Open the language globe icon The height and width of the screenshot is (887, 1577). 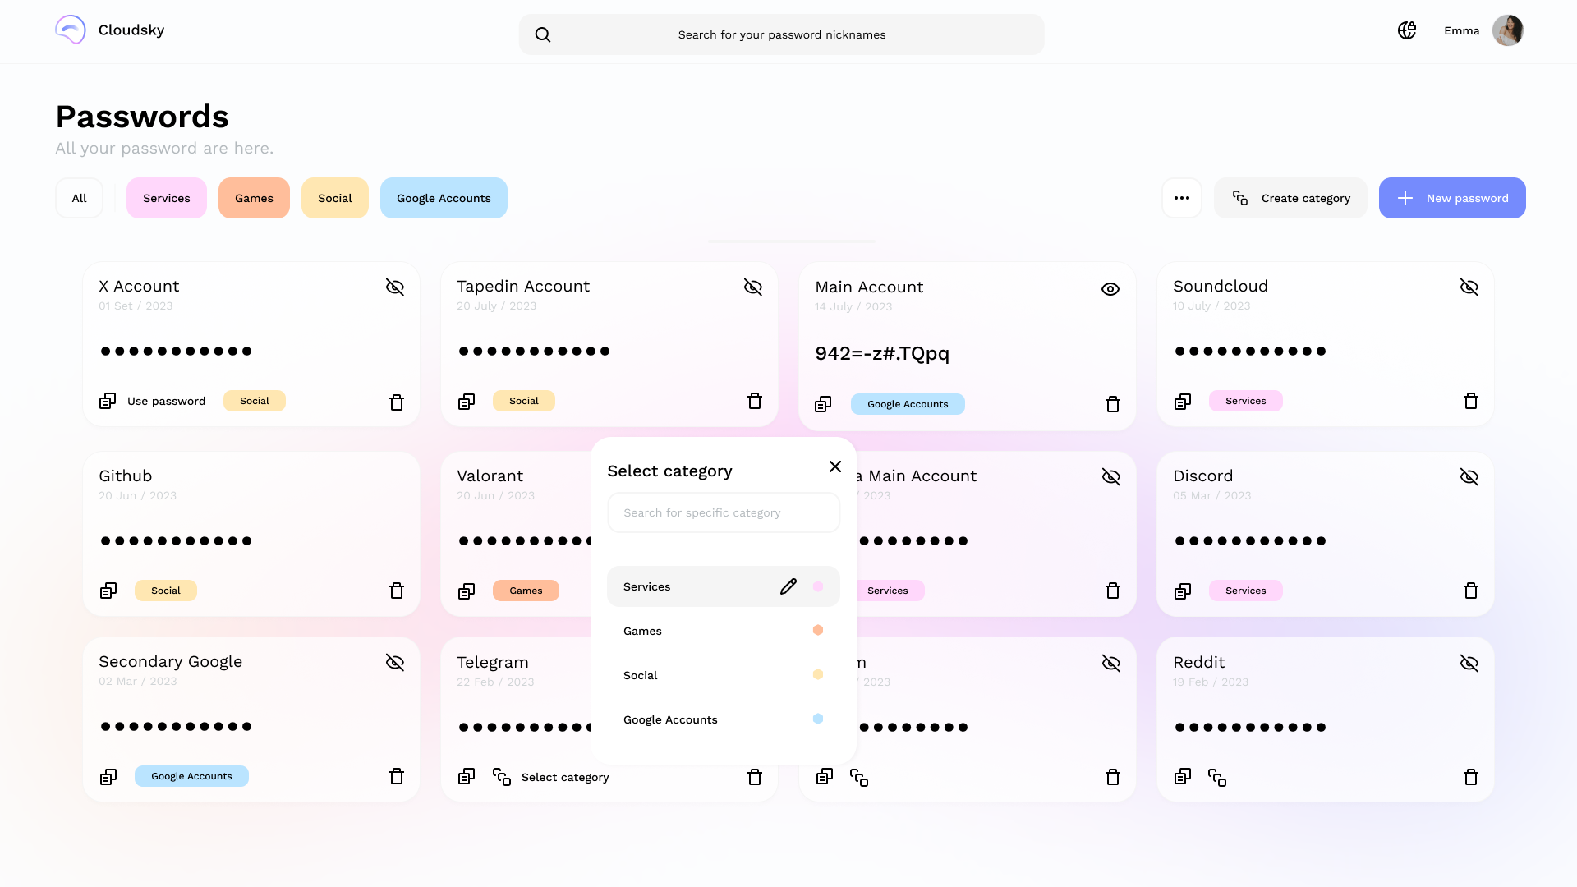tap(1407, 30)
